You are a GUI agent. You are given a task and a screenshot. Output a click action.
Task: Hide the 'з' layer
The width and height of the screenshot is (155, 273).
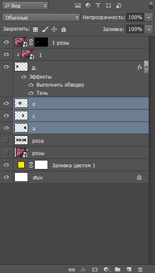[6, 115]
